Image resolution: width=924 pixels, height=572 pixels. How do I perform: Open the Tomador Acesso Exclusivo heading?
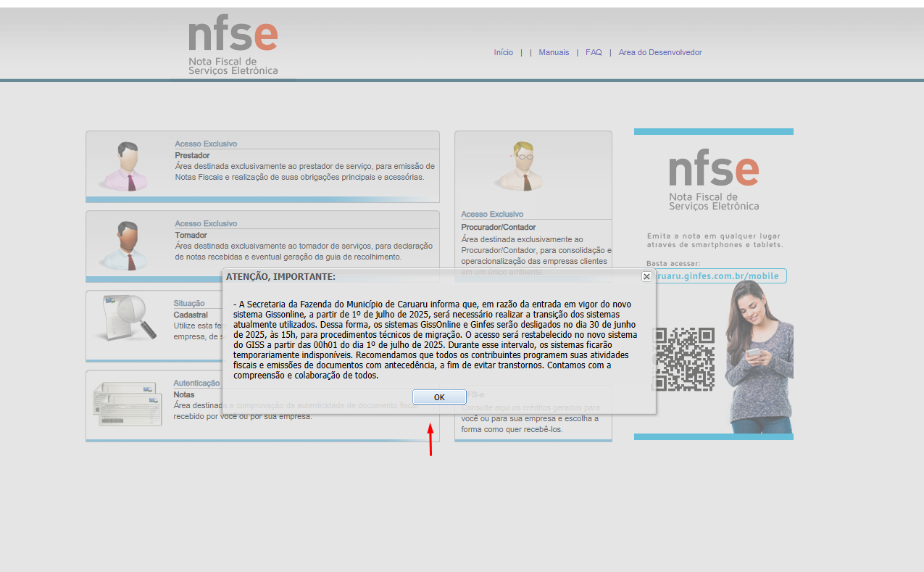click(x=206, y=223)
